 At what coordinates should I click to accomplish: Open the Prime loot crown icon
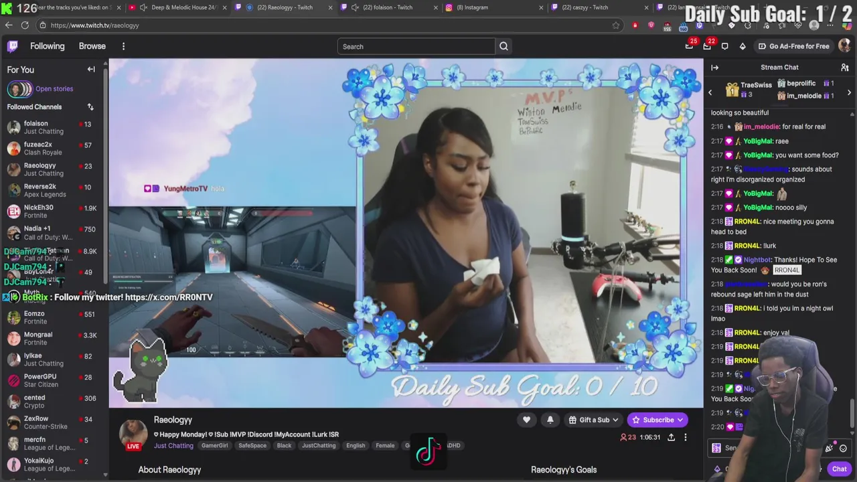tap(689, 46)
